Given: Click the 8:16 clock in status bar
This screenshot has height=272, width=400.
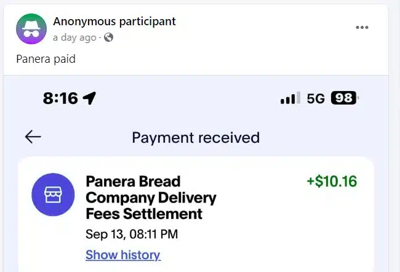Looking at the screenshot, I should point(60,98).
